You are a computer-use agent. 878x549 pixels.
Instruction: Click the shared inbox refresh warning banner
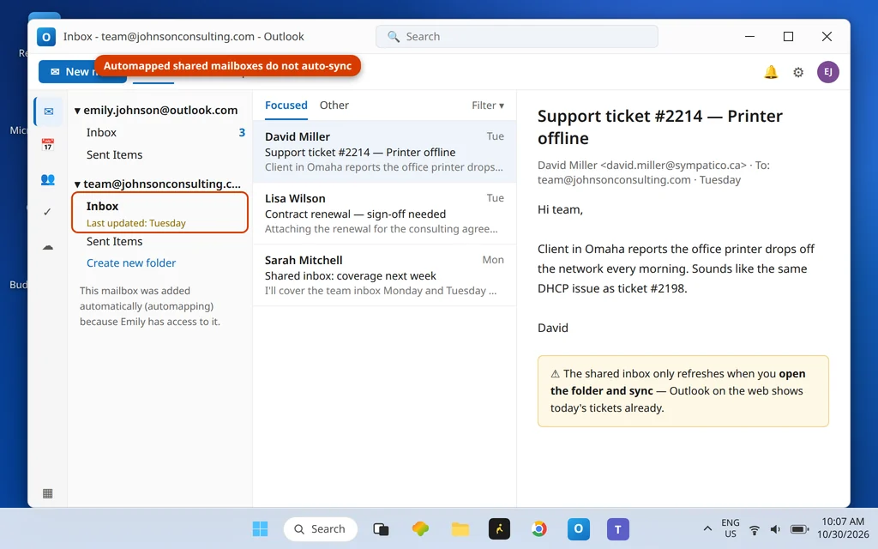tap(683, 391)
